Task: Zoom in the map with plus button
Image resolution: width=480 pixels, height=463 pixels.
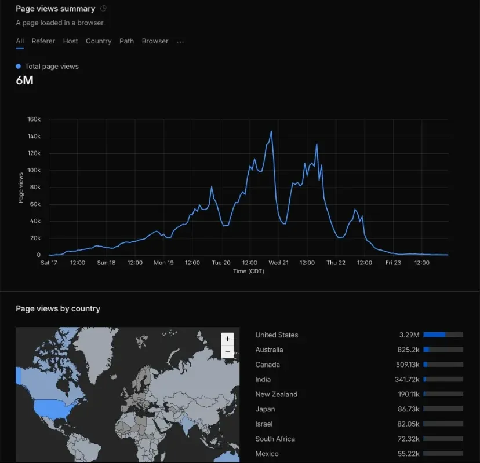Action: [x=227, y=339]
